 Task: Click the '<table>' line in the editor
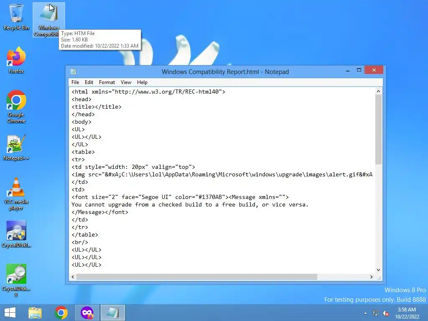83,152
